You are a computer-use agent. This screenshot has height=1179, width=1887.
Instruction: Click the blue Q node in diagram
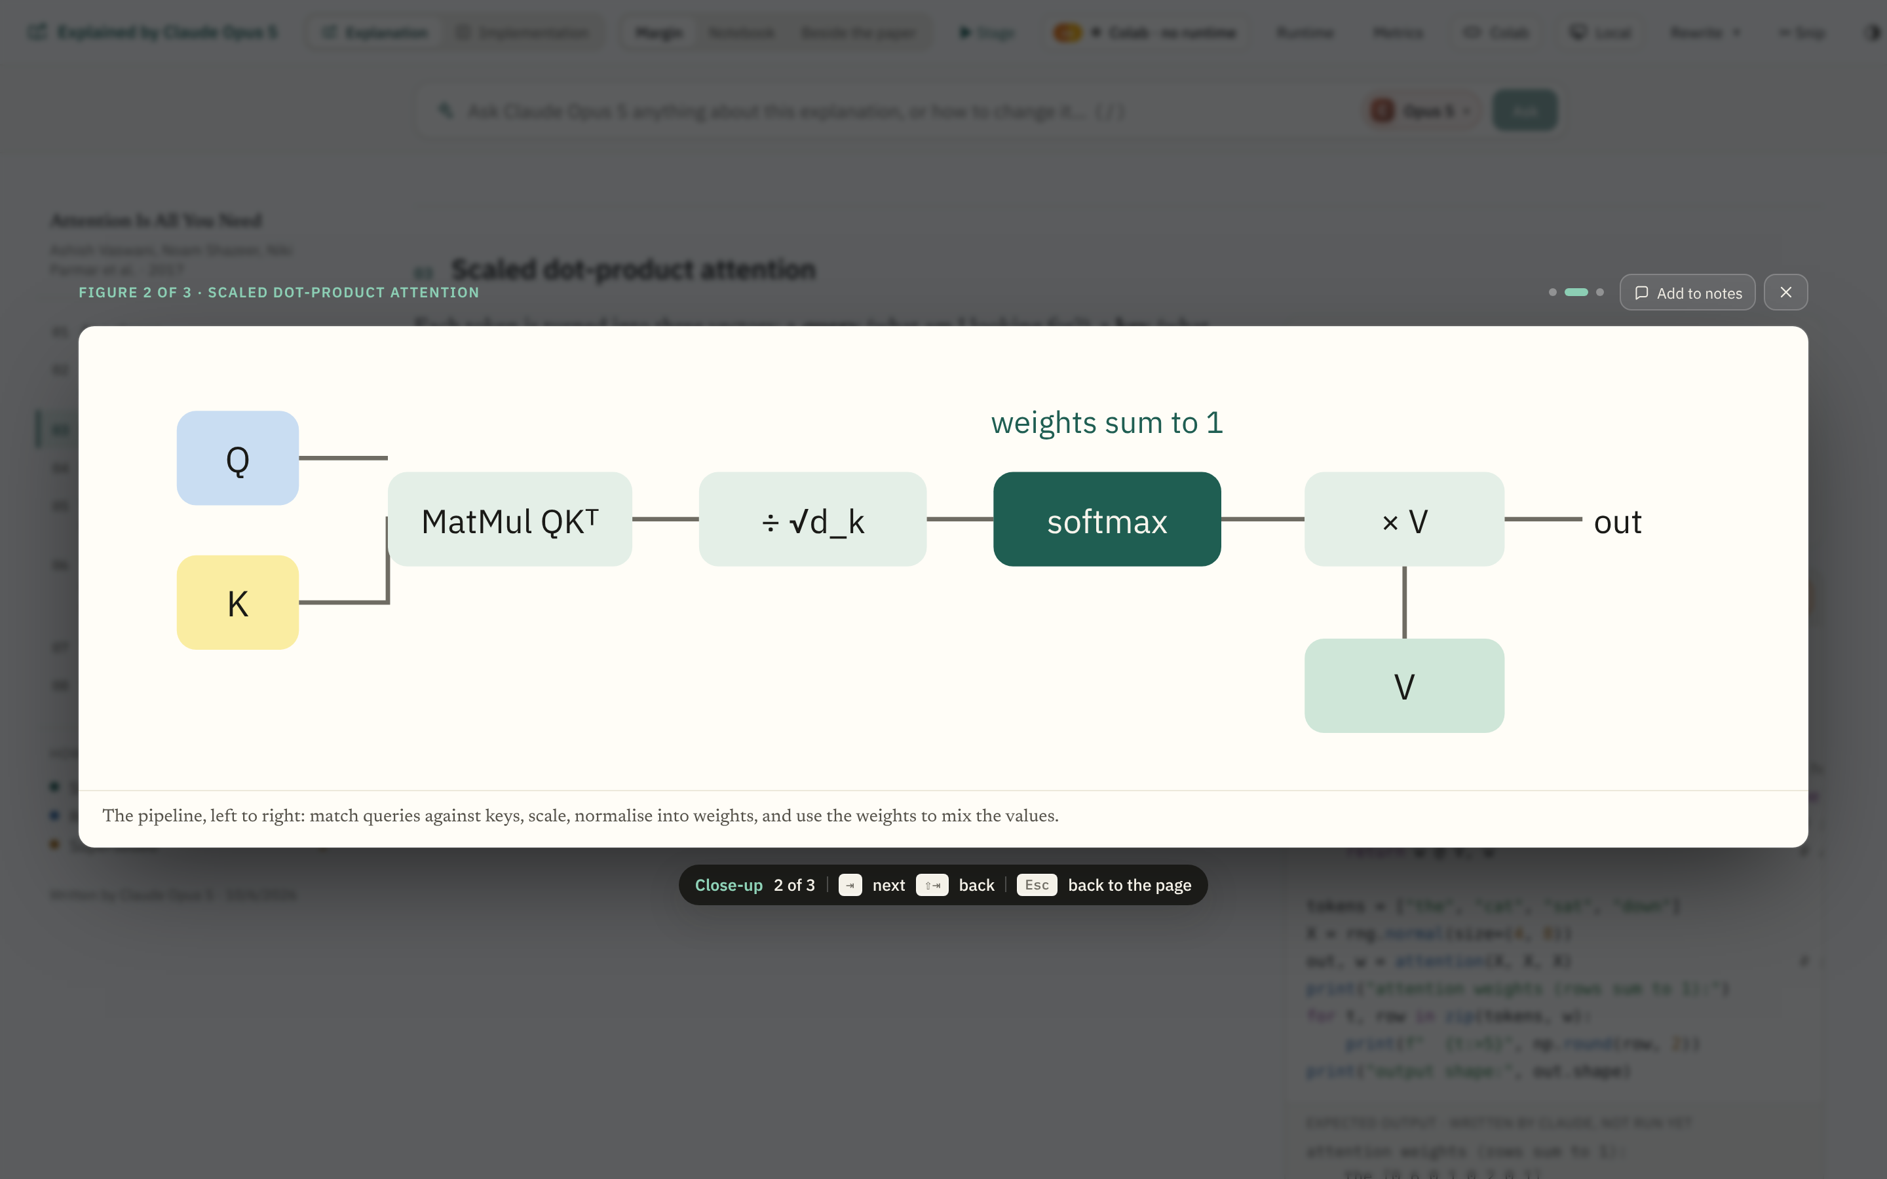tap(238, 458)
